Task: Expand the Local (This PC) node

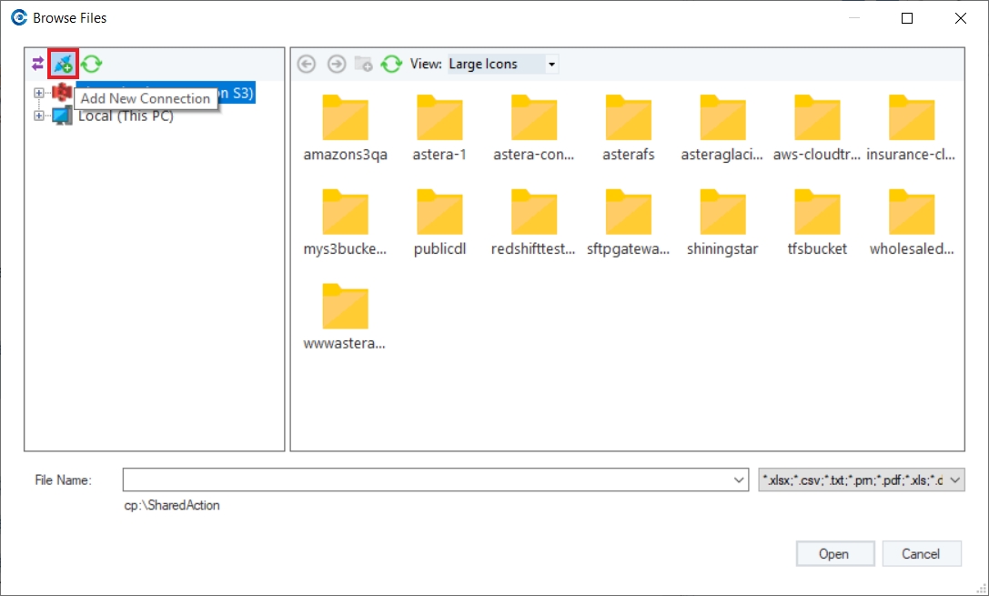Action: pyautogui.click(x=39, y=116)
